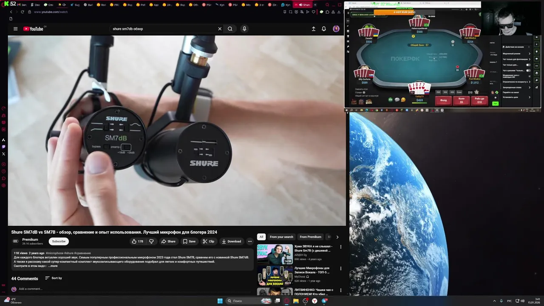Run the YouTube search magnifier button
544x306 pixels.
[230, 29]
